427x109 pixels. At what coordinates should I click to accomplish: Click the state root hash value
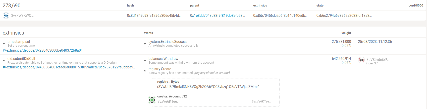pos(344,16)
